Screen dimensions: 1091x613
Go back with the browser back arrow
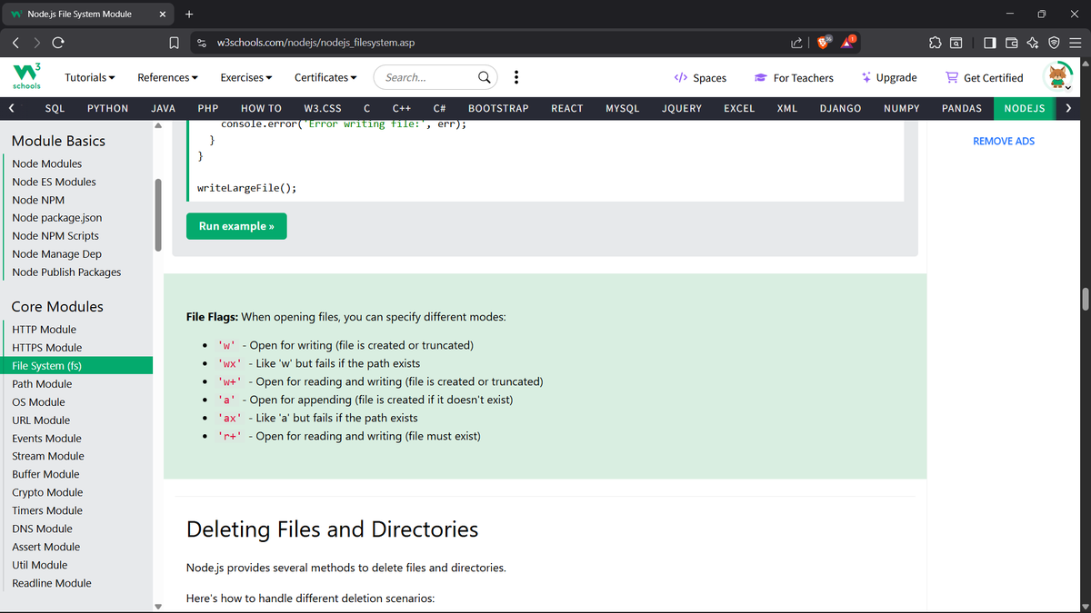16,43
